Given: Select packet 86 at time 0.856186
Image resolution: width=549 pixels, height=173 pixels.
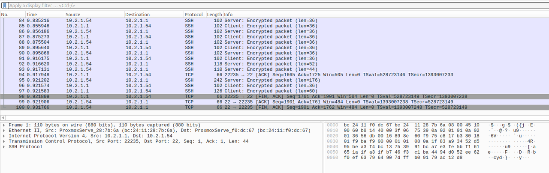Looking at the screenshot, I should (274, 31).
